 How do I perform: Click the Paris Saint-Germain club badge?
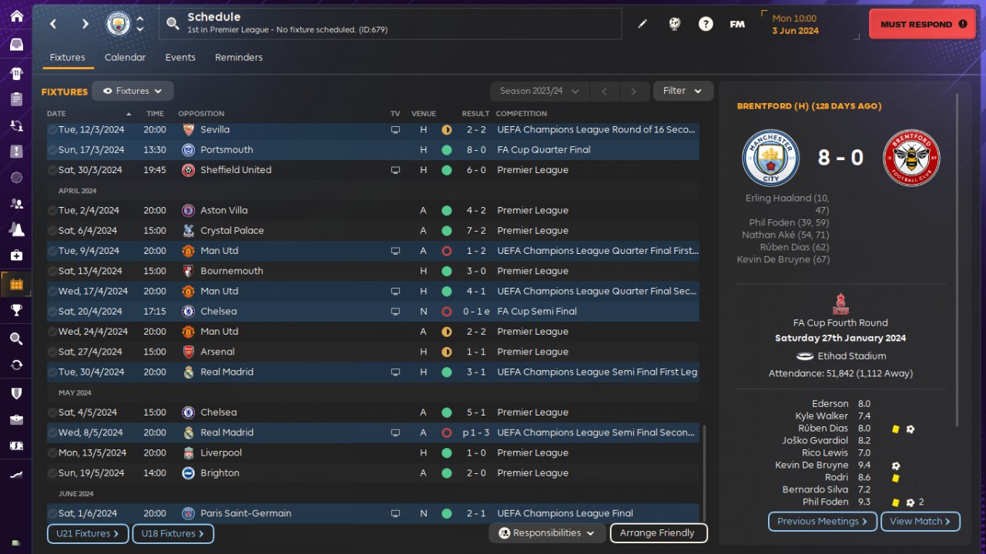click(188, 513)
